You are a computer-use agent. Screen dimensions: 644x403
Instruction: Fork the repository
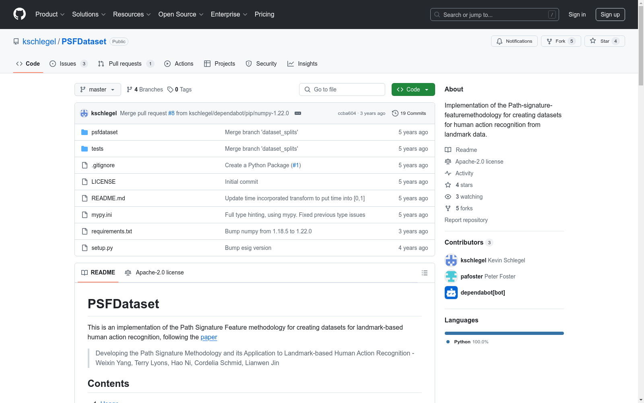(x=561, y=41)
